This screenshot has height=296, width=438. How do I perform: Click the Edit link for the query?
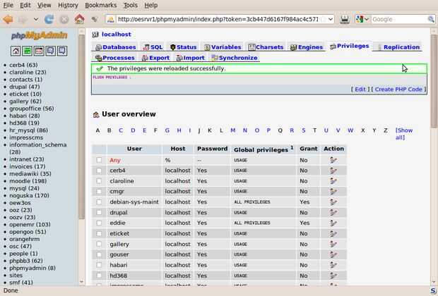coord(360,90)
